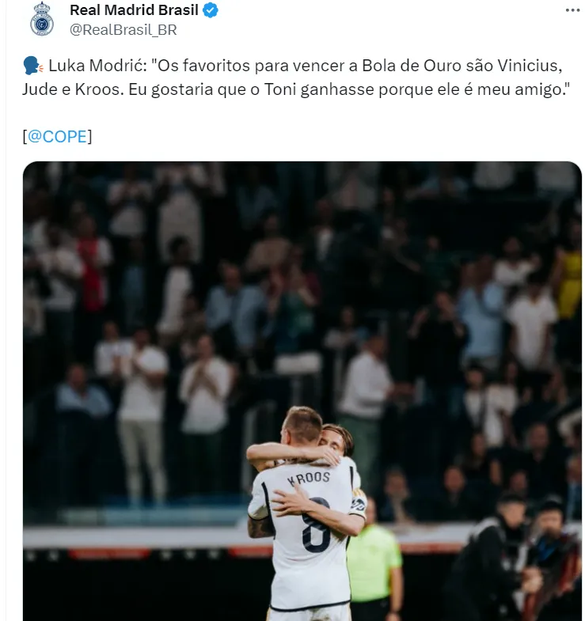
Task: Visit the @RealBrasil_BR handle link
Action: (123, 30)
